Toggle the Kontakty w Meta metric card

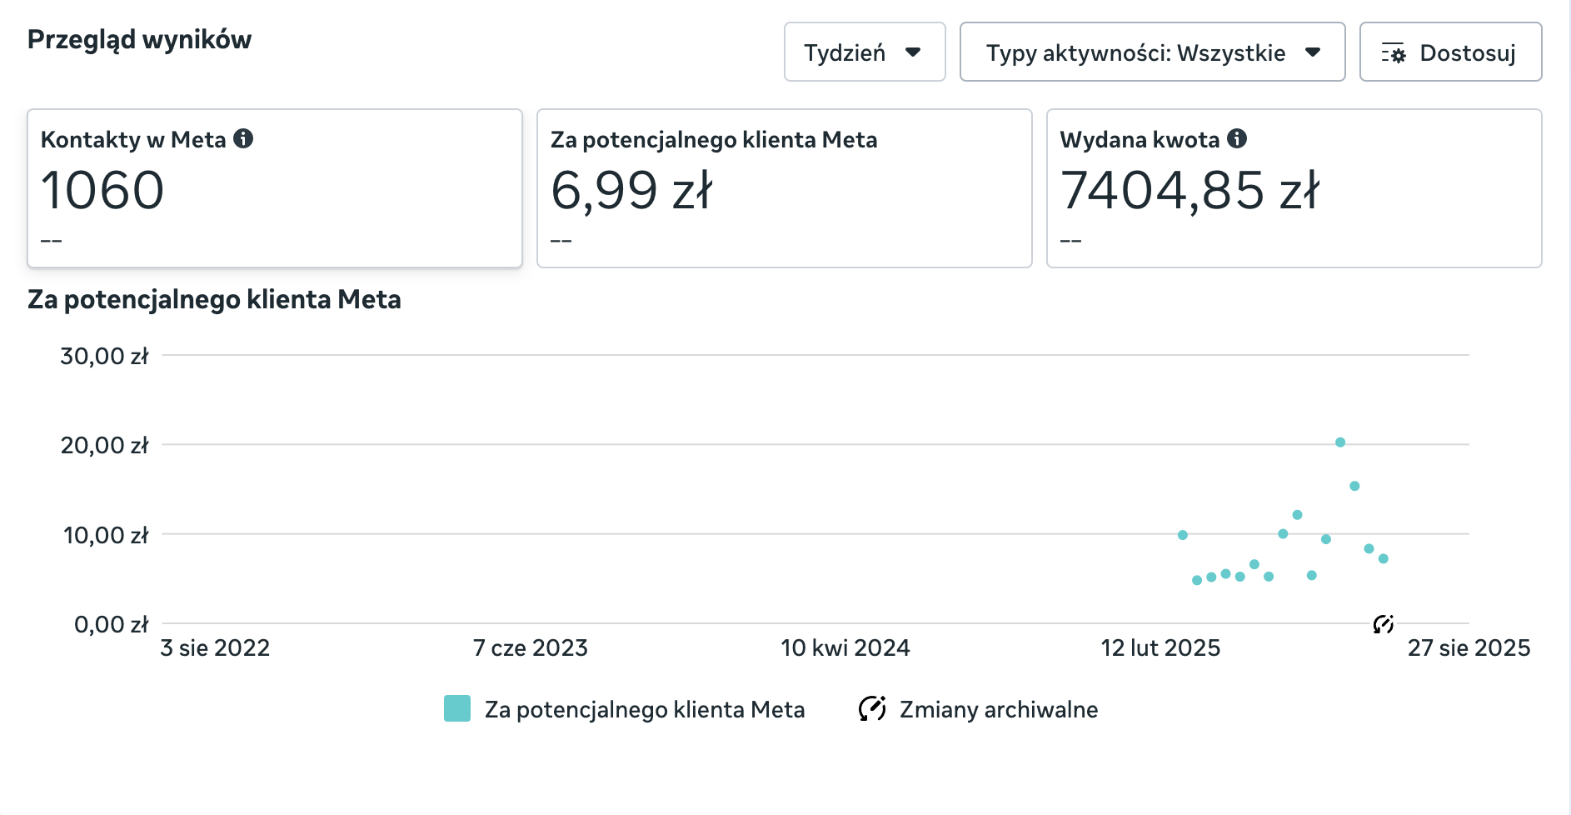pos(273,187)
